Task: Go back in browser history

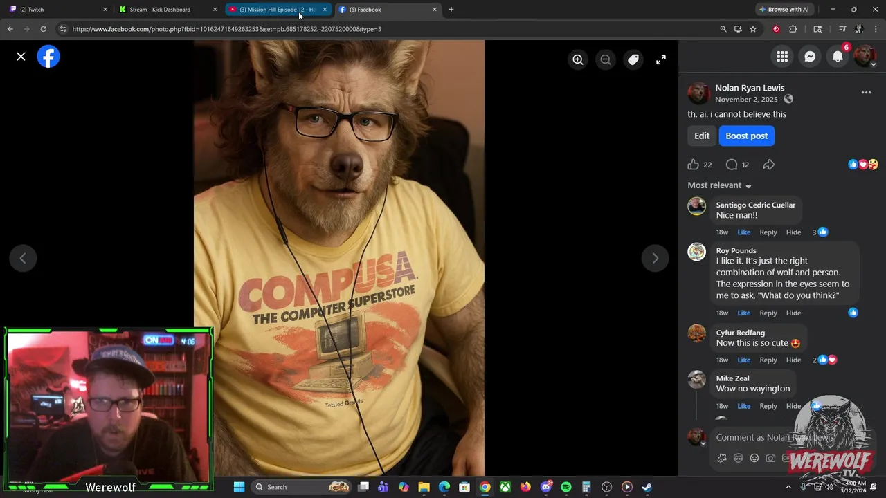Action: click(10, 29)
